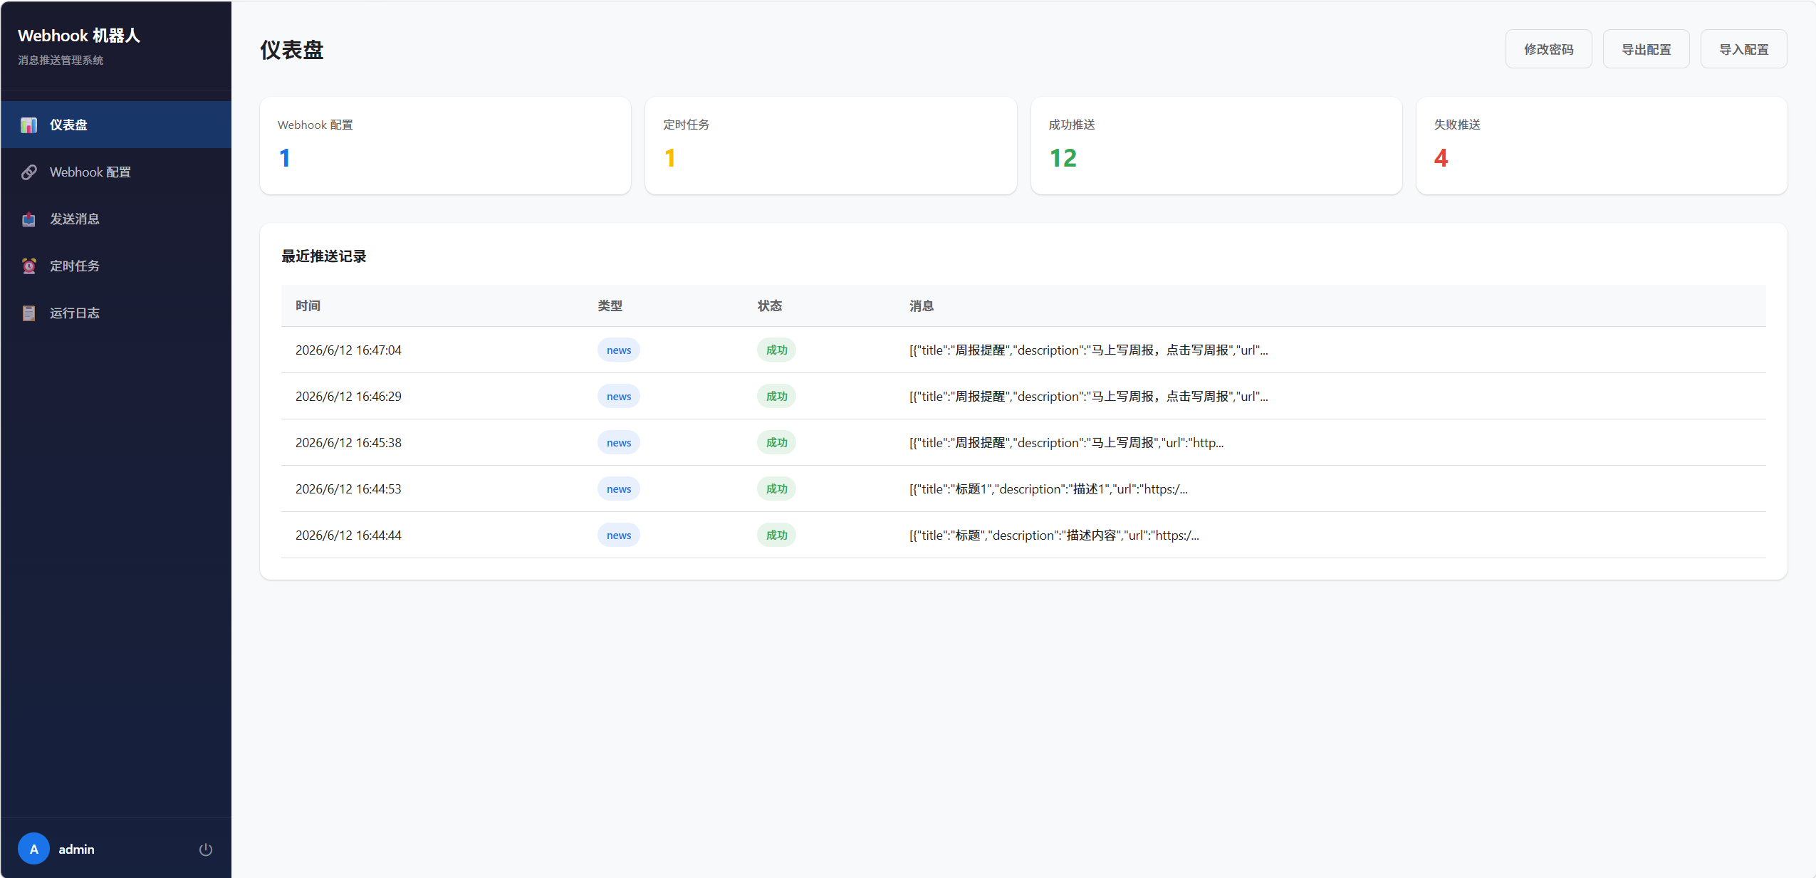The image size is (1816, 878).
Task: Click the timestamp 2026/6/12 16:46:29
Action: pos(348,396)
